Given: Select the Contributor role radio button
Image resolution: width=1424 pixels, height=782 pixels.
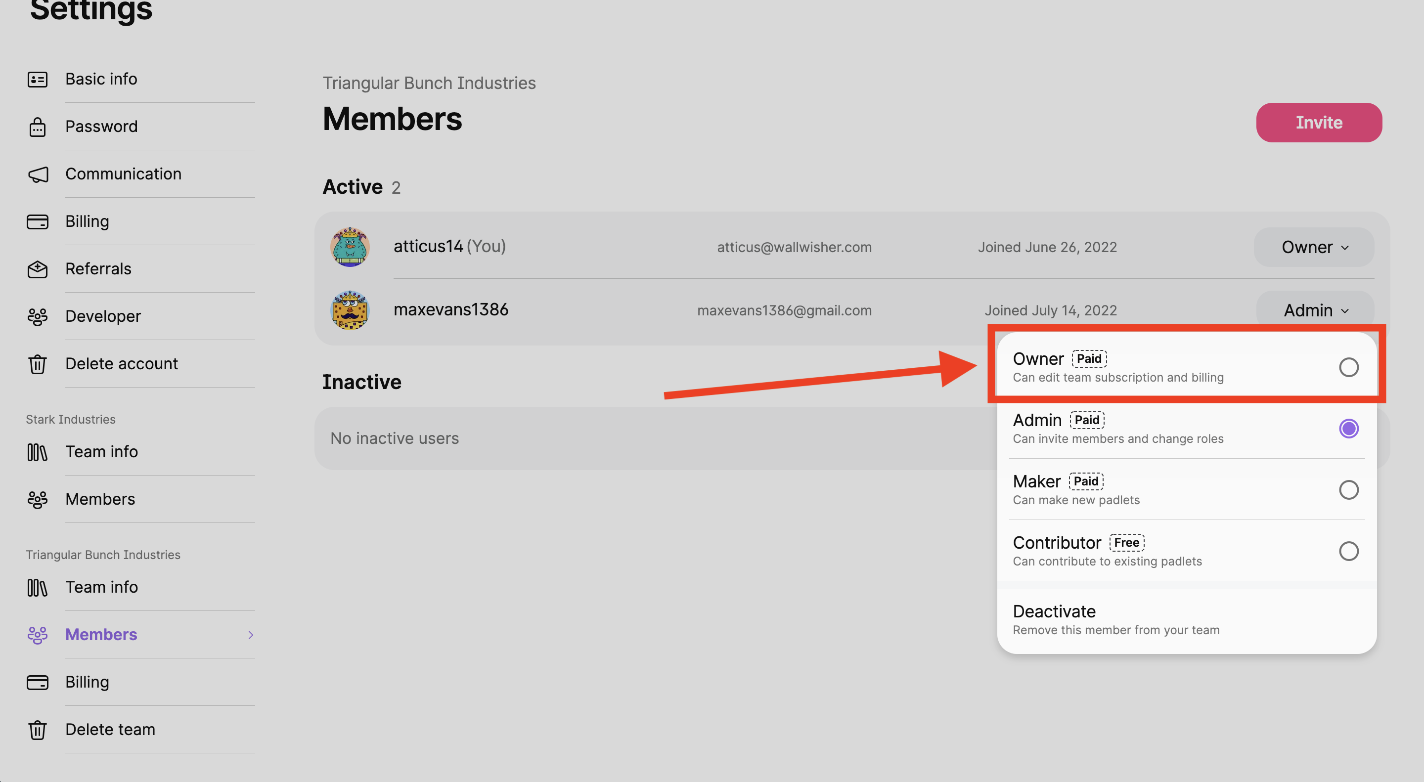Looking at the screenshot, I should coord(1349,551).
